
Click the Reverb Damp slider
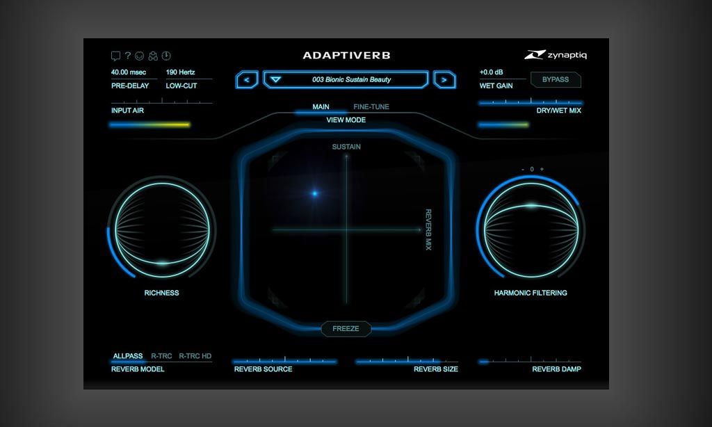[x=531, y=361]
